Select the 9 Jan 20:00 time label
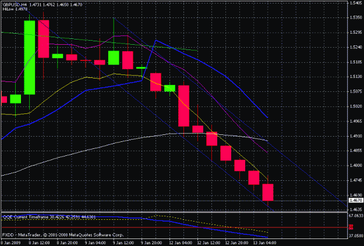Image resolution: width=364 pixels, height=246 pixels. pos(151,243)
